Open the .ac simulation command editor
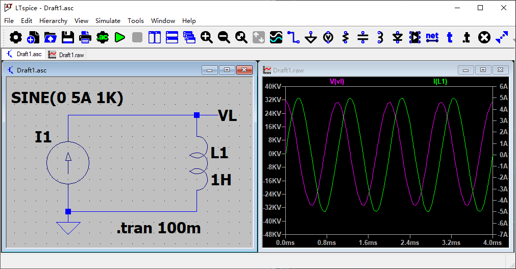Image resolution: width=516 pixels, height=269 pixels. [x=103, y=37]
